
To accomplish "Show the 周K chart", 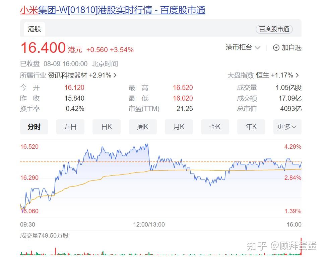I will click(143, 127).
